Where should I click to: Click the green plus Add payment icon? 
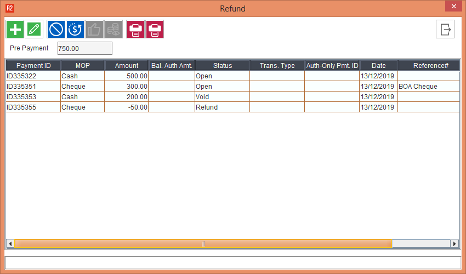point(15,30)
